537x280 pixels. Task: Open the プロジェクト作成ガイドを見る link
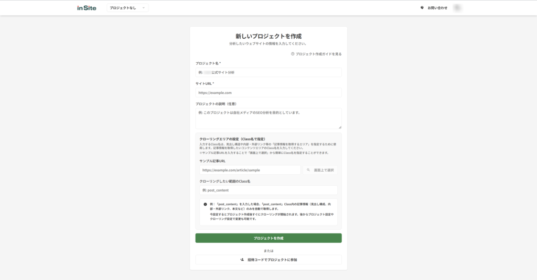318,54
